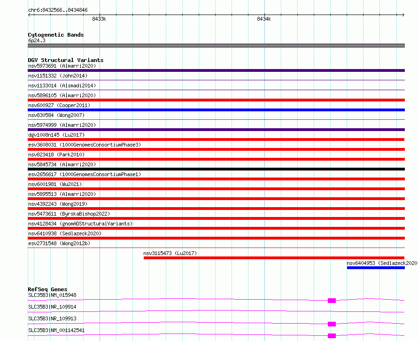
Task: Open nsv830584 (Wong2007) variant entry
Action: click(x=56, y=115)
